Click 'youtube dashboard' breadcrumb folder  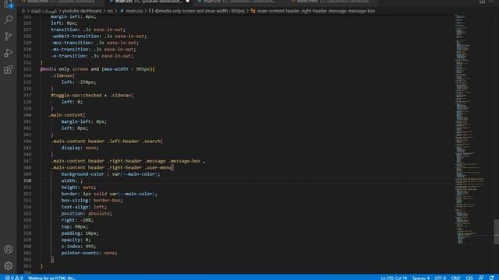point(82,11)
